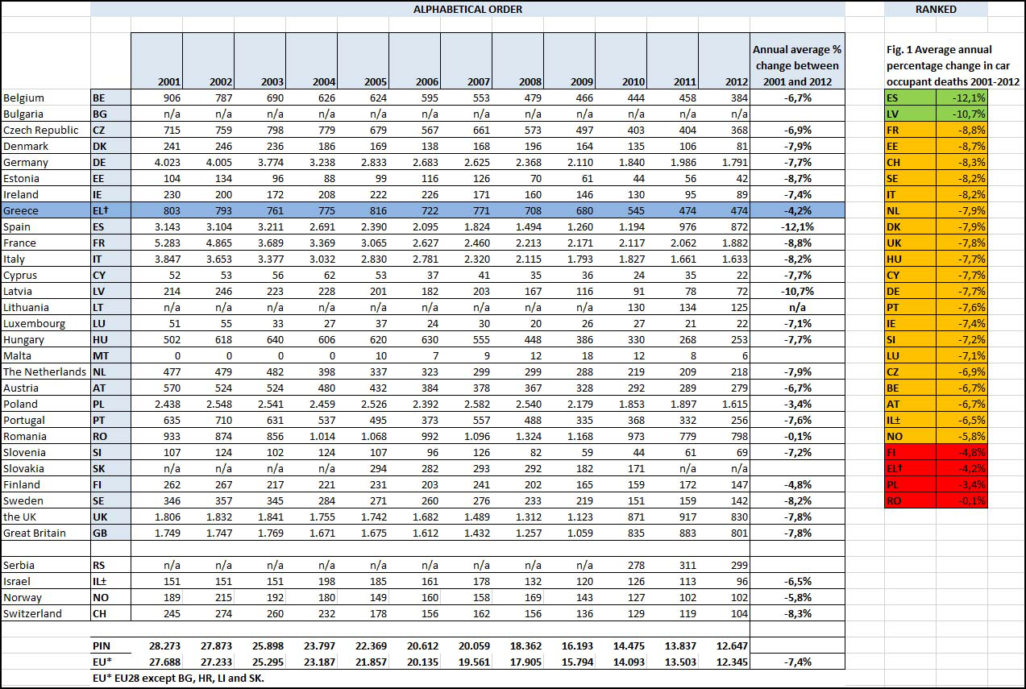Click the PIN total for 2001, 28.273
This screenshot has width=1026, height=689.
point(156,645)
